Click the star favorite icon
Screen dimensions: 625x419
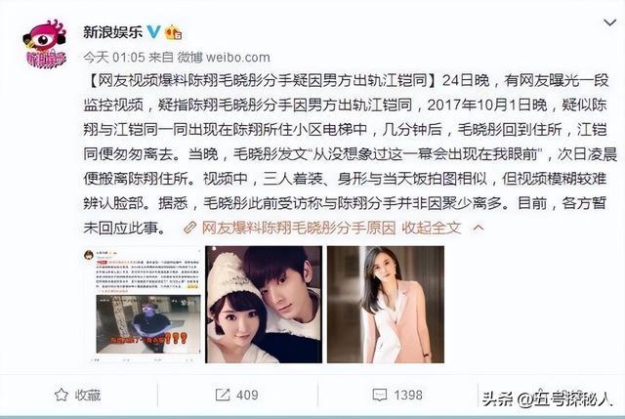(x=61, y=395)
